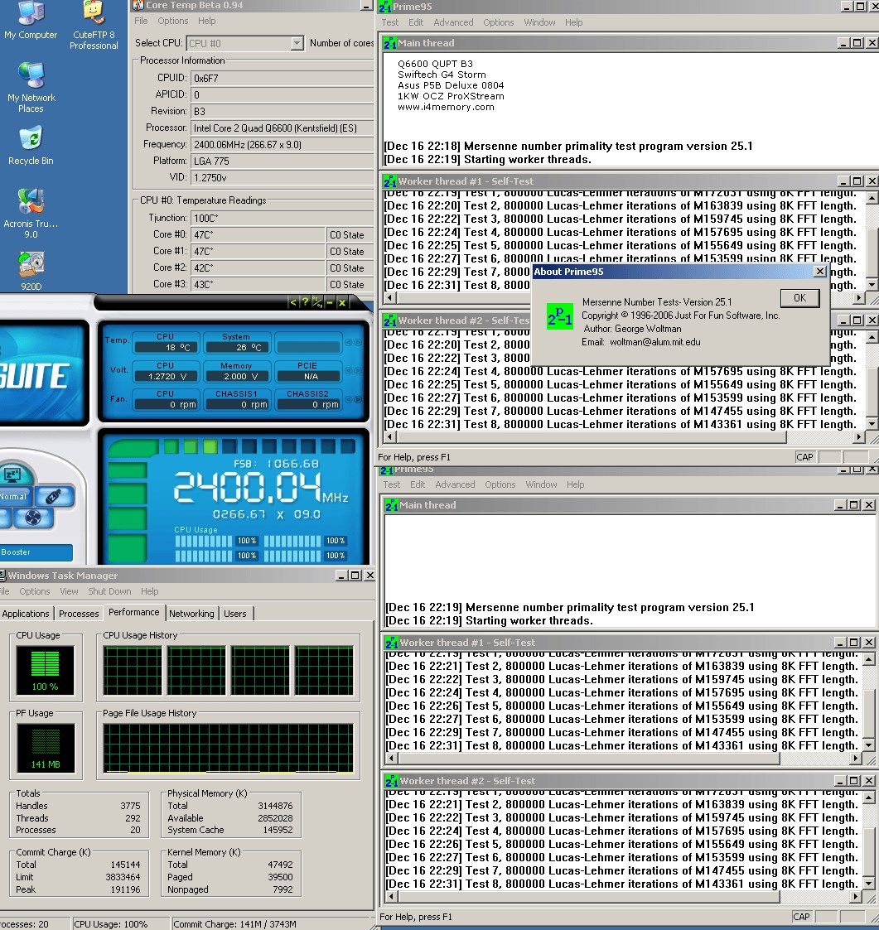Open My Computer desktop icon

point(31,21)
